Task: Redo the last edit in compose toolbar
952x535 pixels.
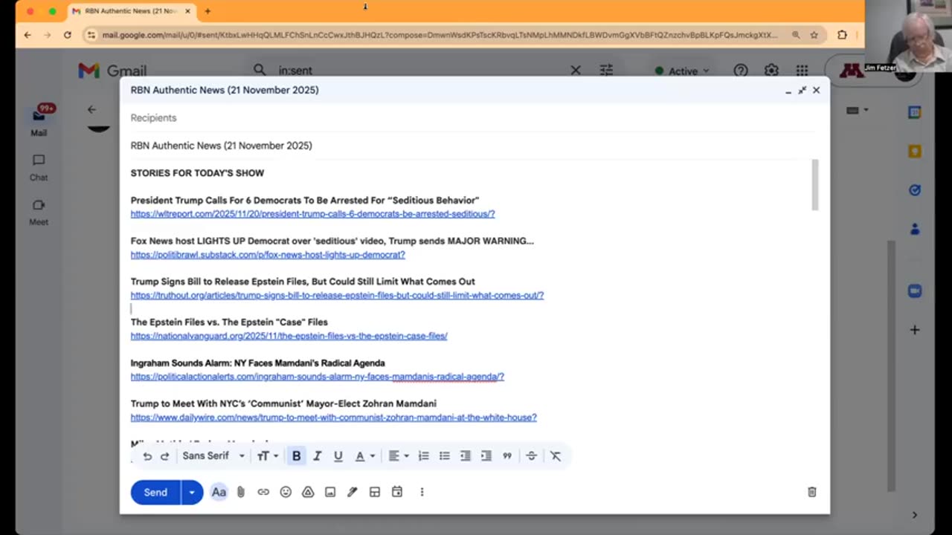Action: pyautogui.click(x=165, y=456)
